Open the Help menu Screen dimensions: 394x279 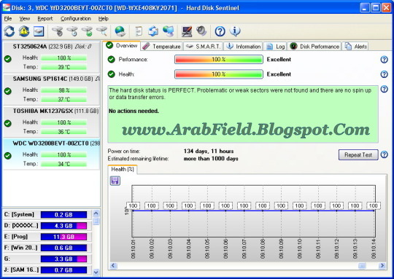click(103, 18)
